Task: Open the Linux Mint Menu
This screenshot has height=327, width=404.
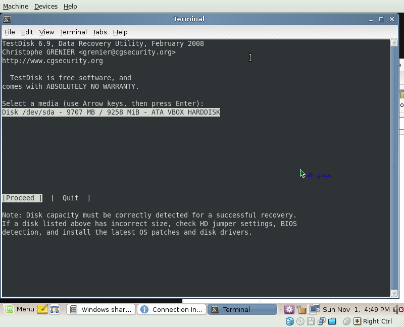Action: point(19,309)
